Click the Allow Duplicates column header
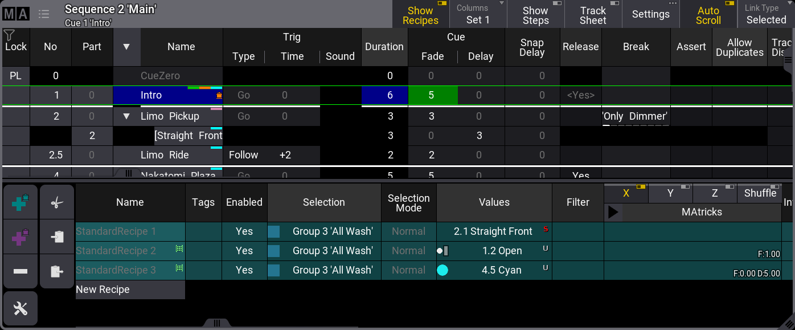 click(740, 47)
